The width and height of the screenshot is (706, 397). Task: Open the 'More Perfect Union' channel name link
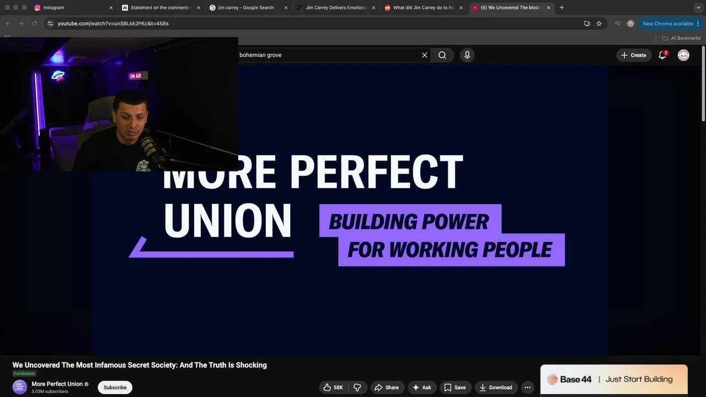tap(57, 384)
